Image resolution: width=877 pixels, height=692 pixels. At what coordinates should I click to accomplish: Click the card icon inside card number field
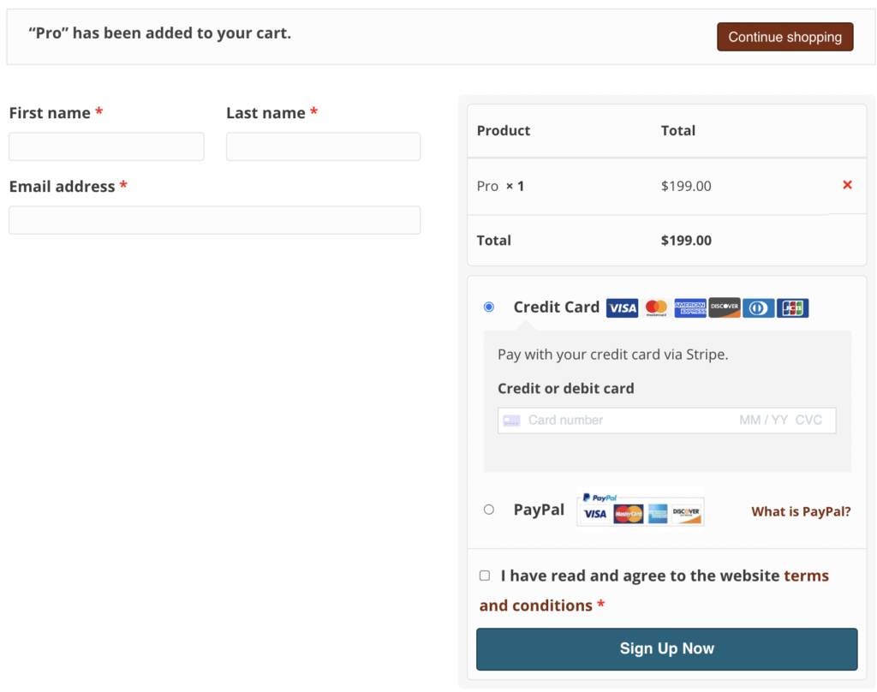[x=511, y=421]
